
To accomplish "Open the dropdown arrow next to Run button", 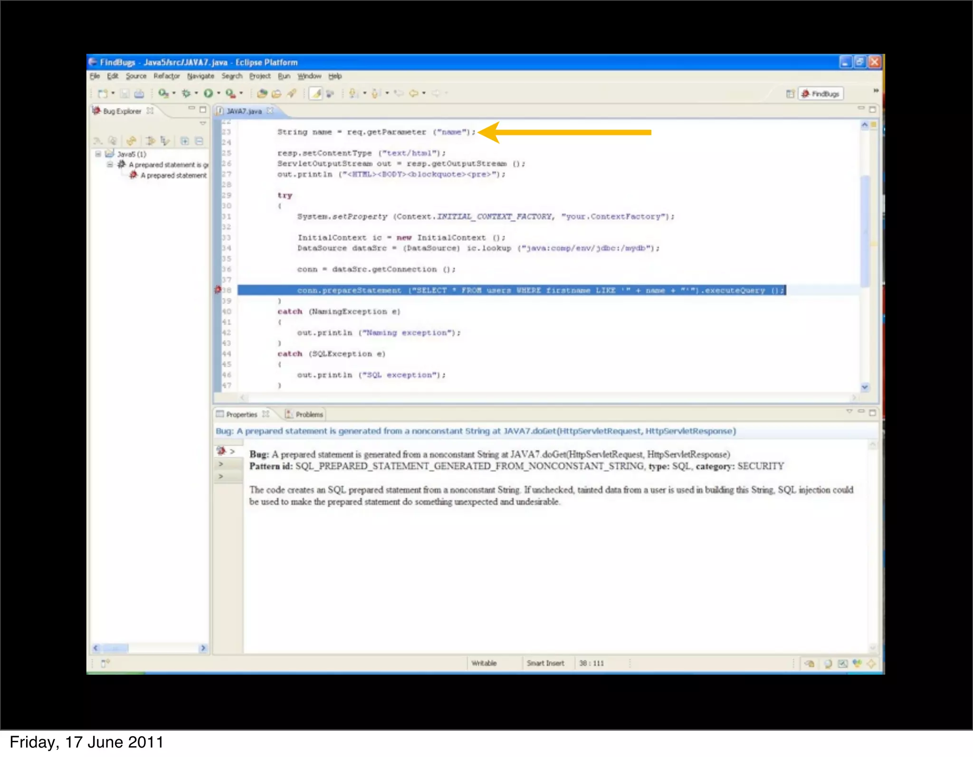I will [x=219, y=94].
